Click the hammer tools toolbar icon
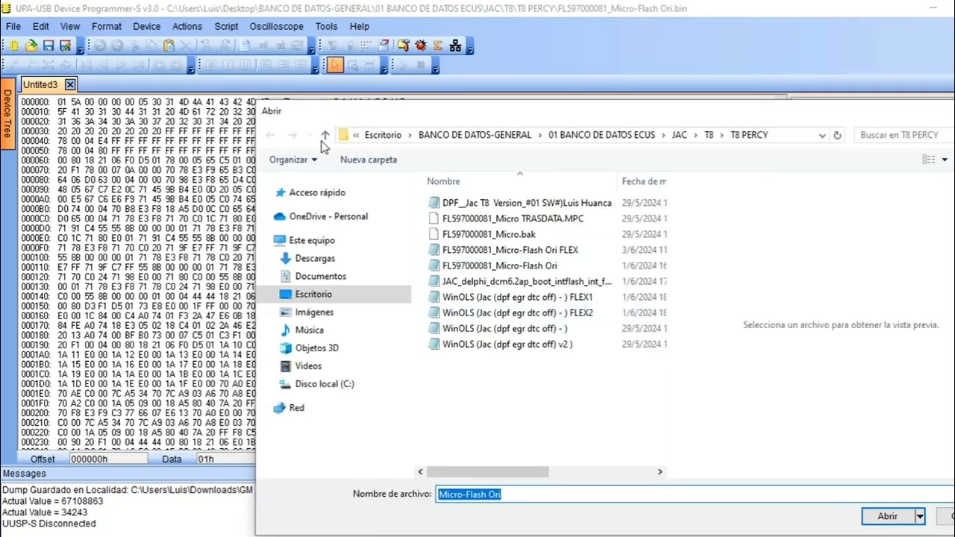 click(404, 45)
